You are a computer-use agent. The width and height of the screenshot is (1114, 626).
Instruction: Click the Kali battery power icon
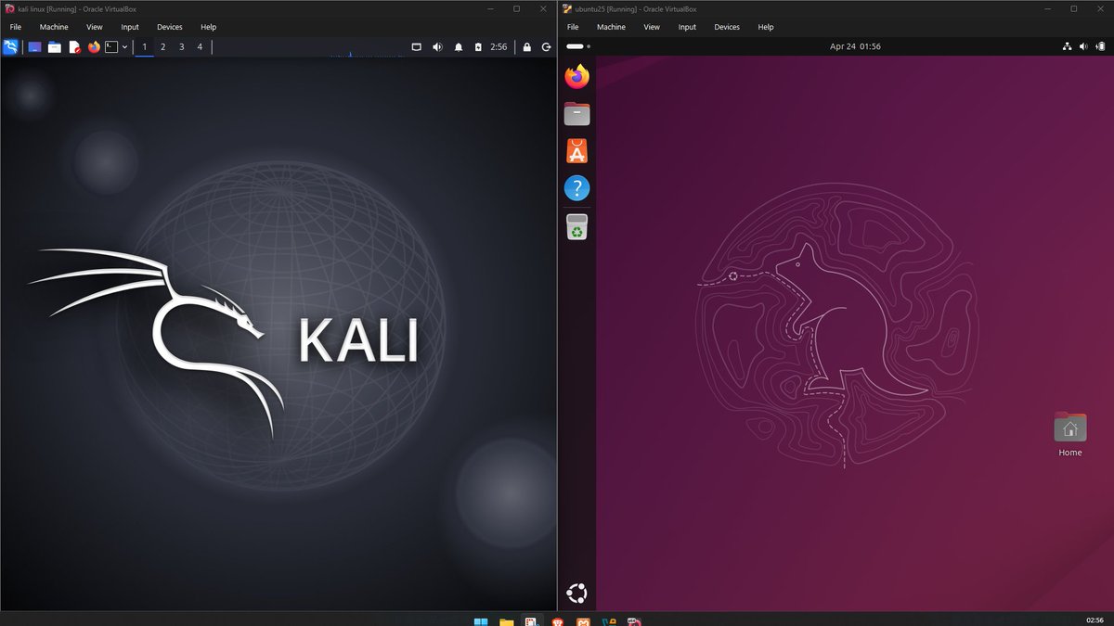tap(478, 46)
